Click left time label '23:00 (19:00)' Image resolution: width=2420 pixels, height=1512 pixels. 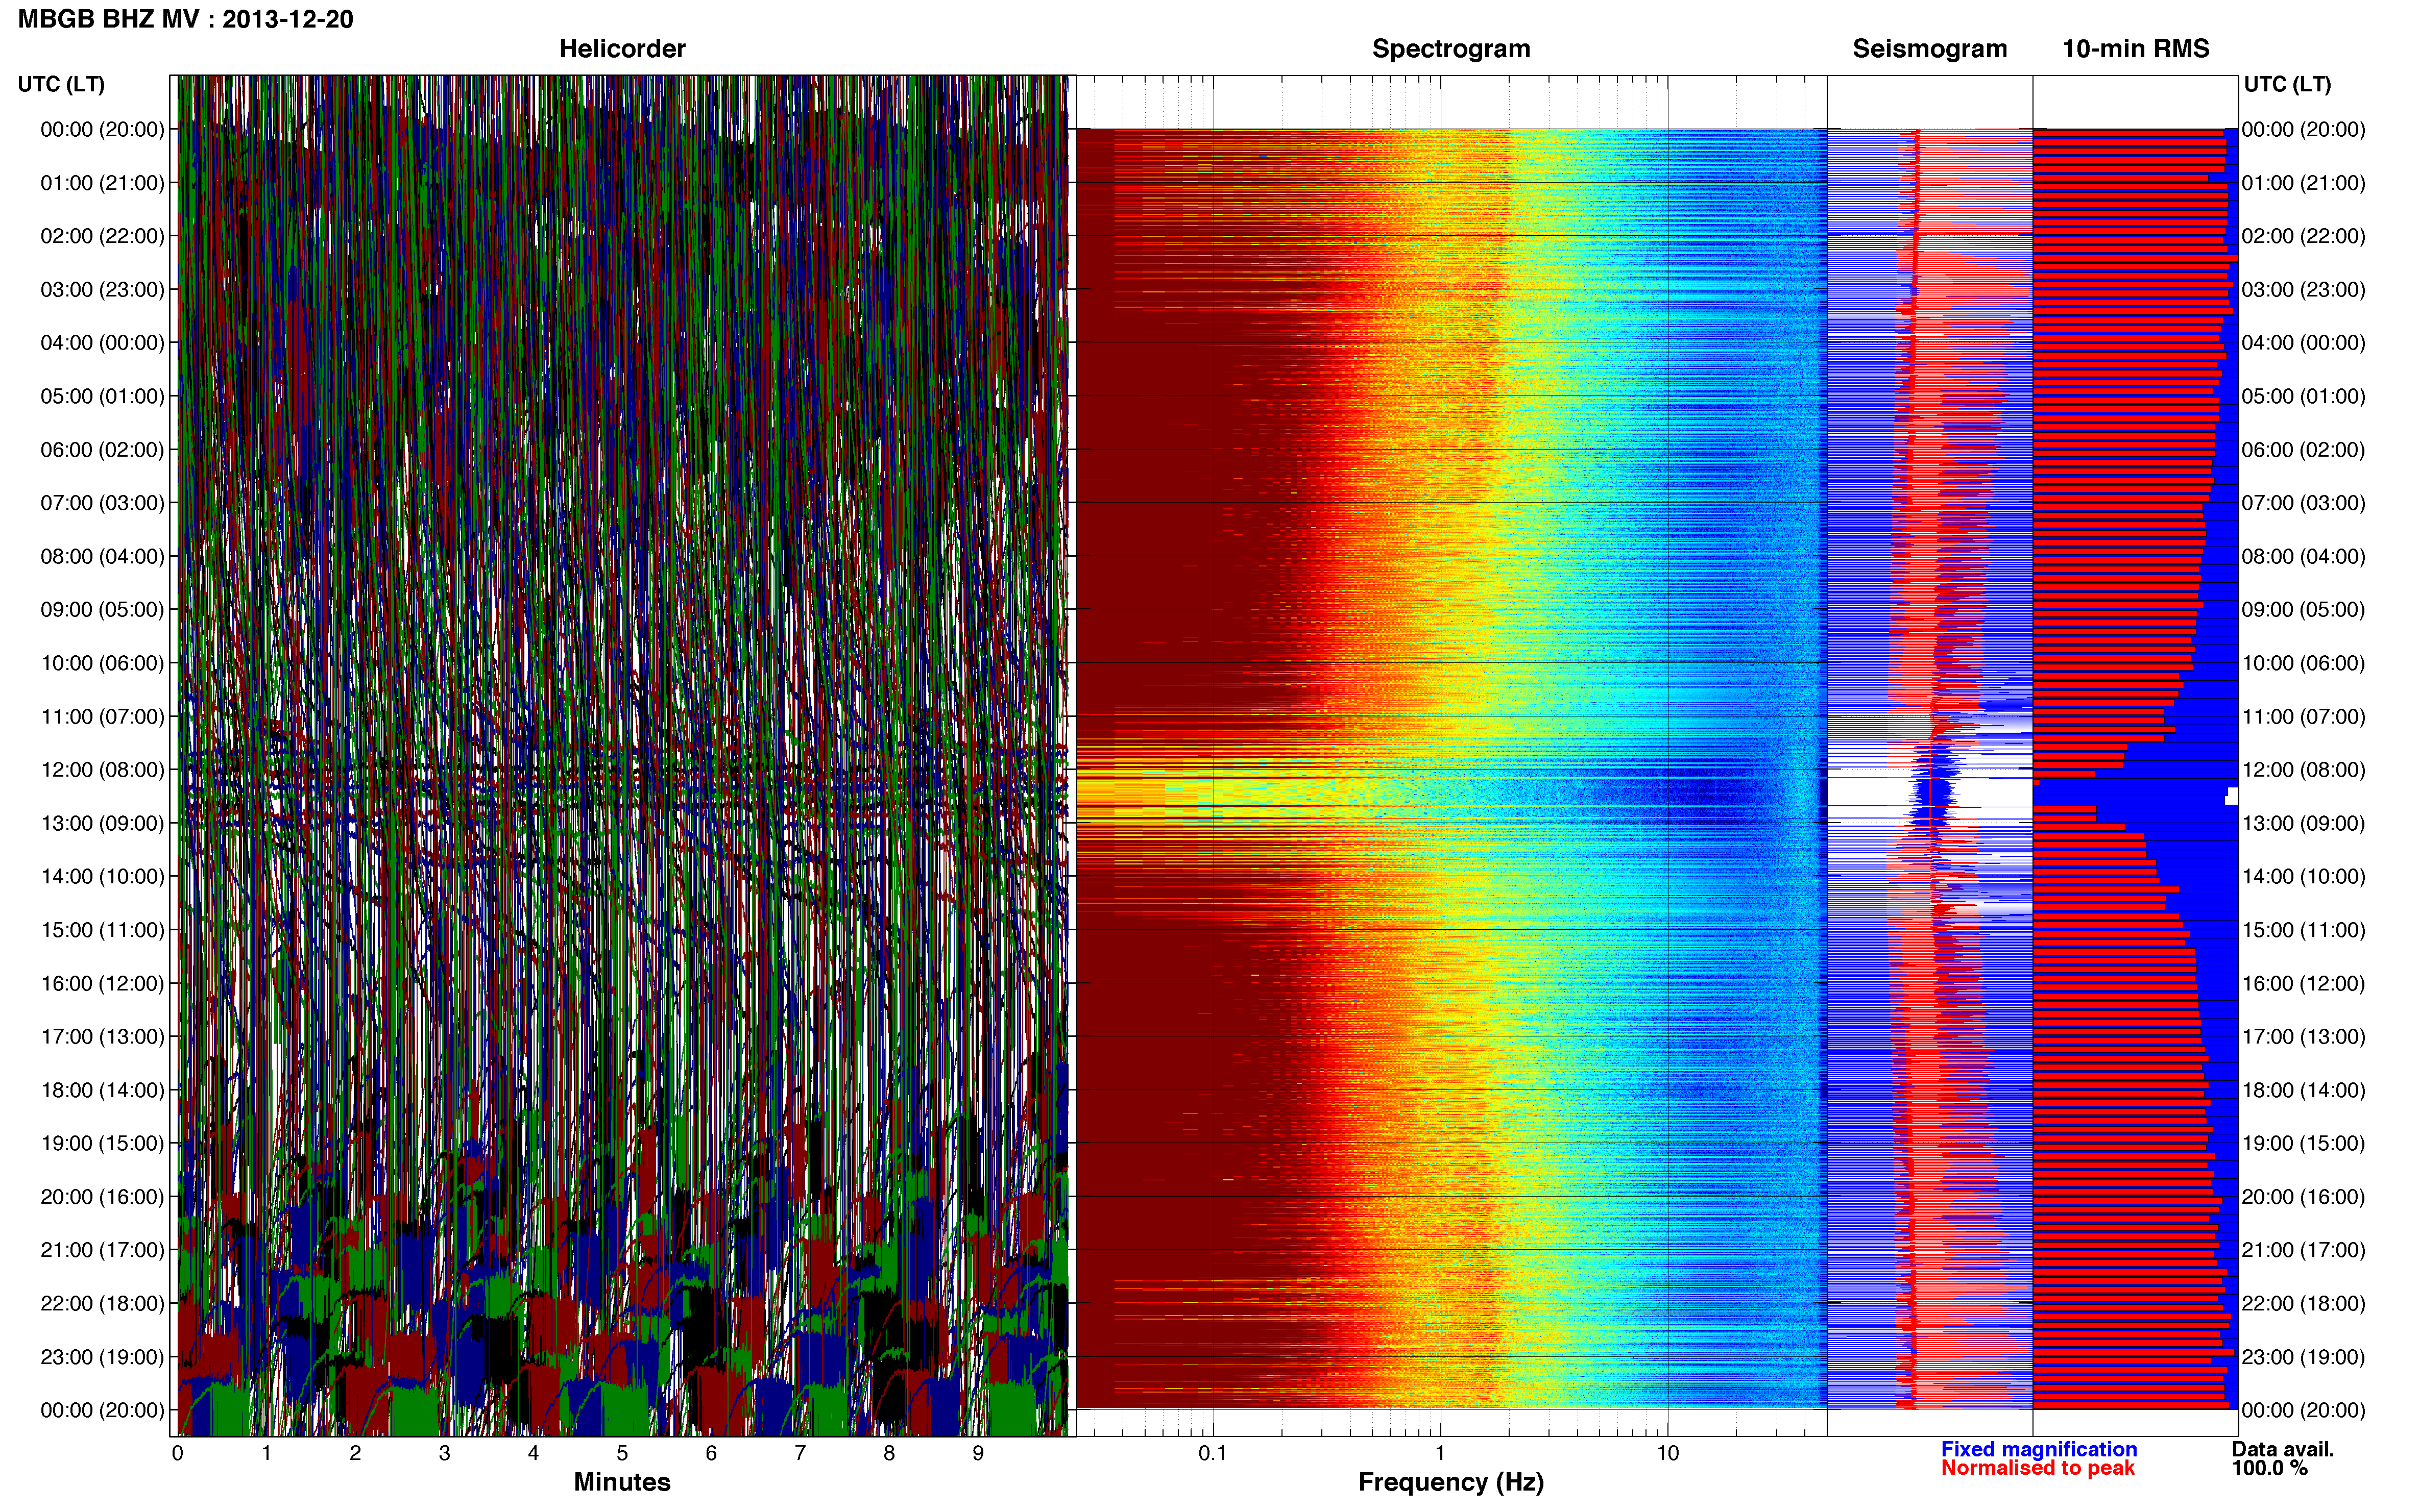[x=102, y=1357]
